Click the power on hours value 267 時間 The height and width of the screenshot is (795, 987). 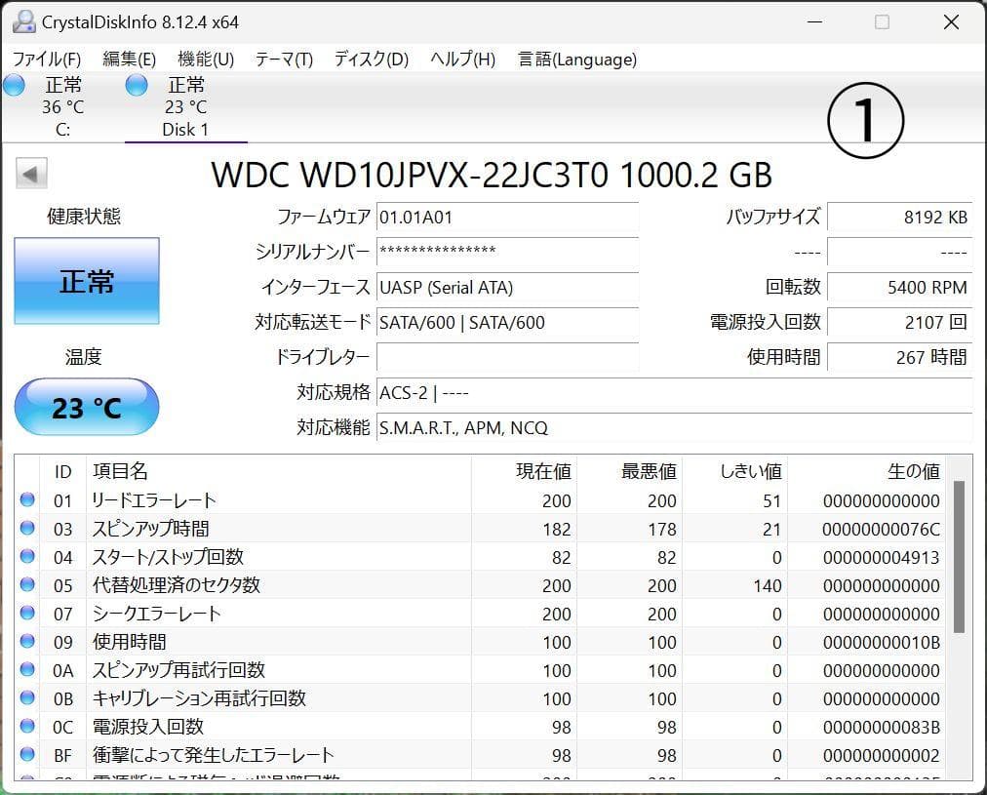[899, 358]
